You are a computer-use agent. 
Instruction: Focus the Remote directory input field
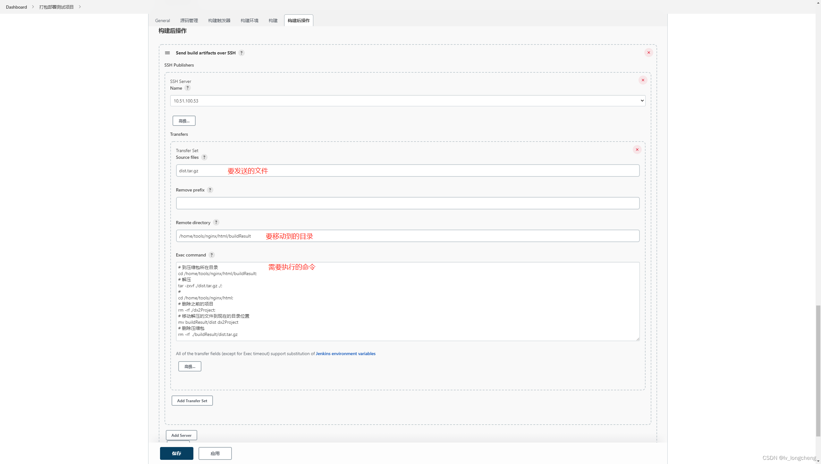point(408,236)
